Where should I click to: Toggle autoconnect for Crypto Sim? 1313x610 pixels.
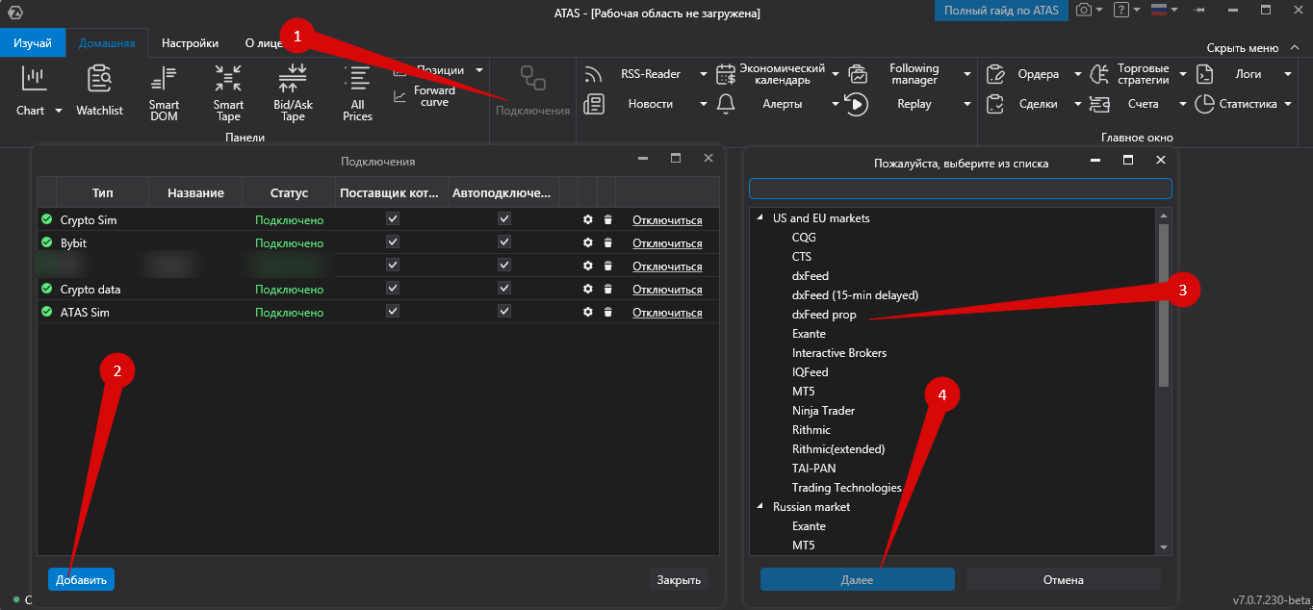[x=503, y=219]
